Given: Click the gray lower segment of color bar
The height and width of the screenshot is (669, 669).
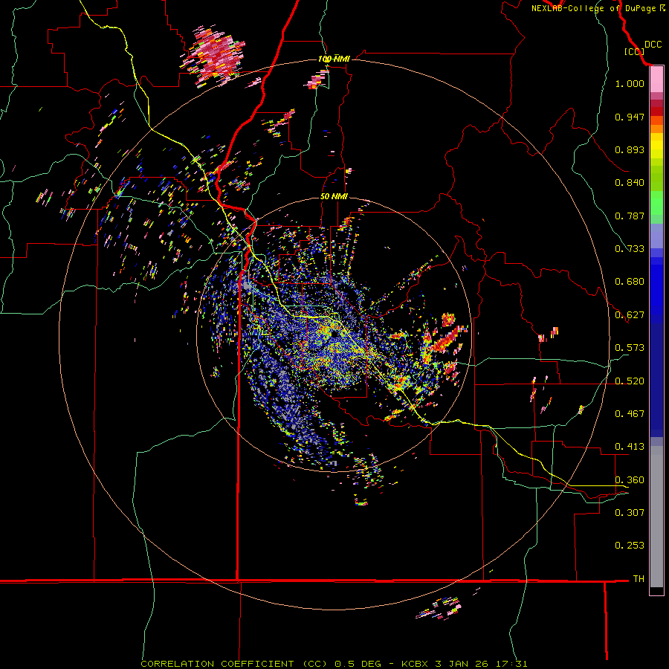Looking at the screenshot, I should click(656, 517).
